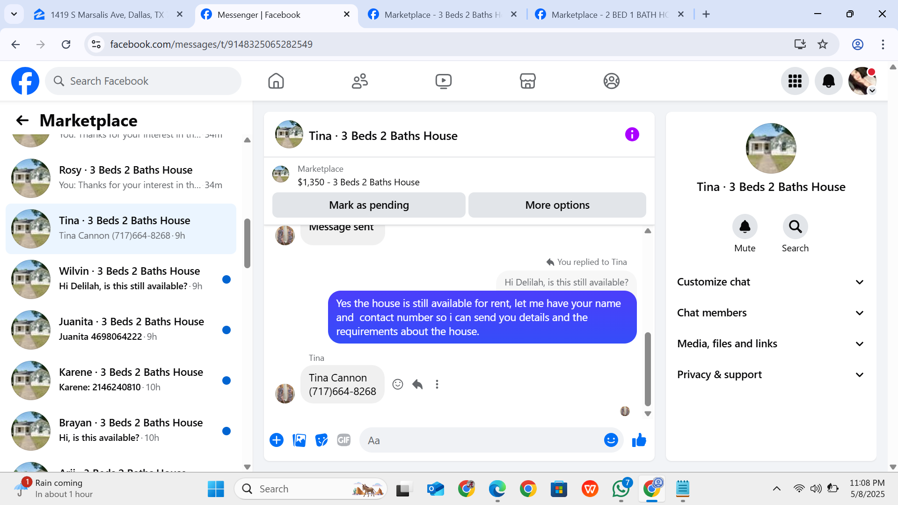
Task: Reload the browser page
Action: click(x=66, y=44)
